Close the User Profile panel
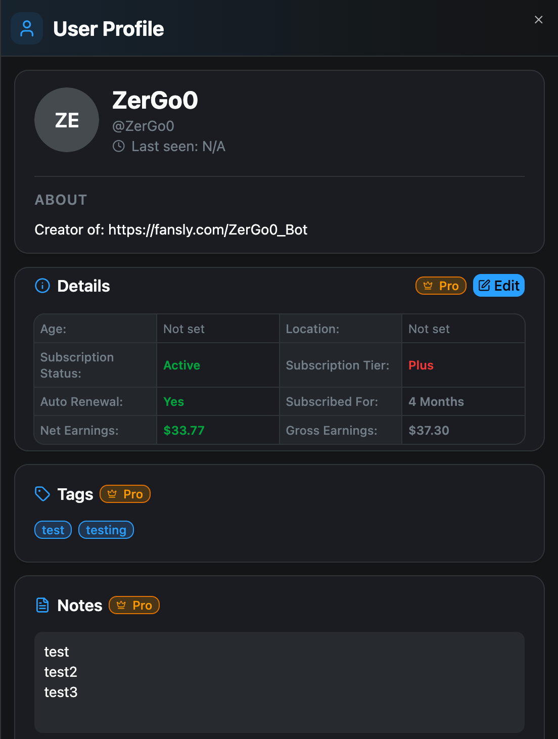Viewport: 558px width, 739px height. [538, 19]
